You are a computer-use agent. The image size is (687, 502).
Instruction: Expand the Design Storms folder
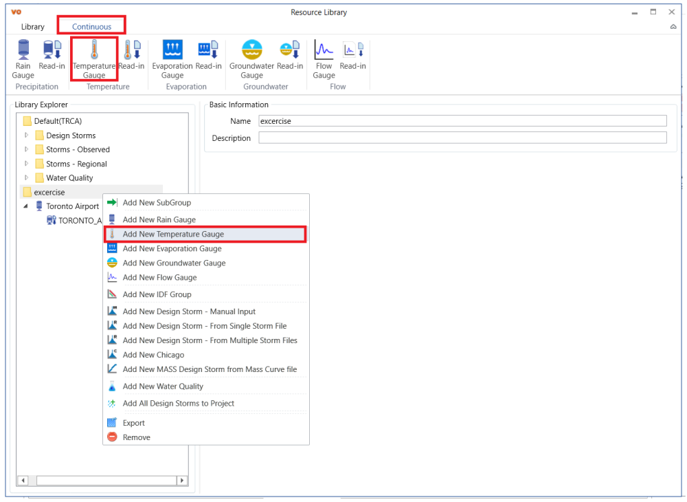(x=26, y=135)
